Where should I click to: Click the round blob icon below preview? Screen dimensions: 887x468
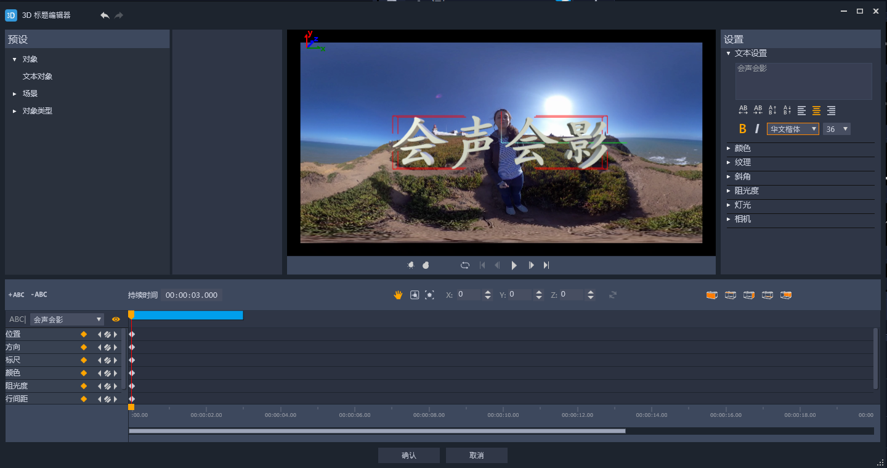(x=426, y=265)
